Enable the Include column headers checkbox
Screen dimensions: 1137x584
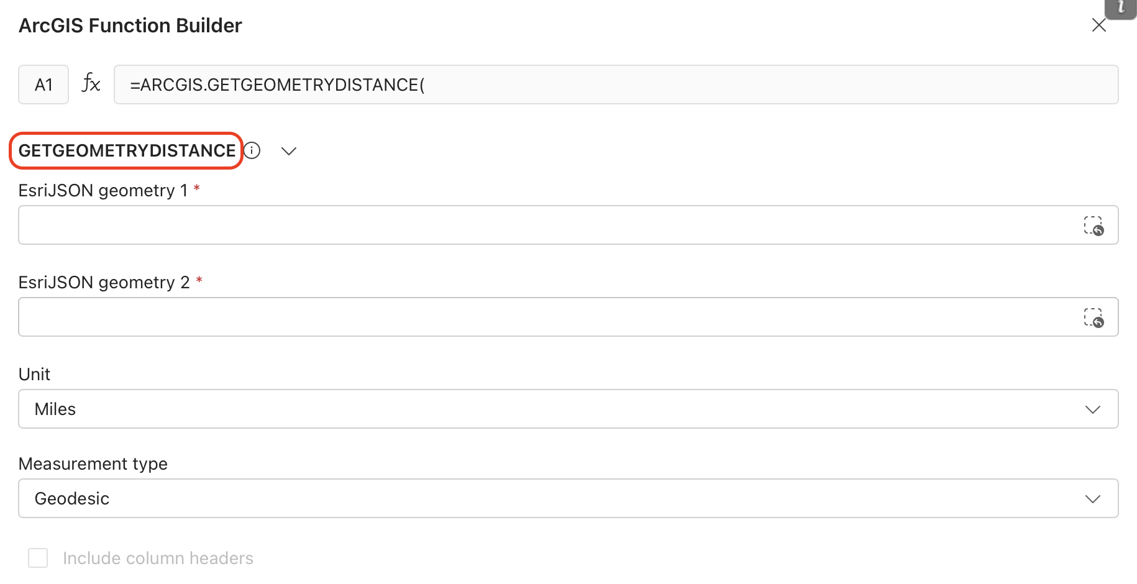click(x=38, y=558)
